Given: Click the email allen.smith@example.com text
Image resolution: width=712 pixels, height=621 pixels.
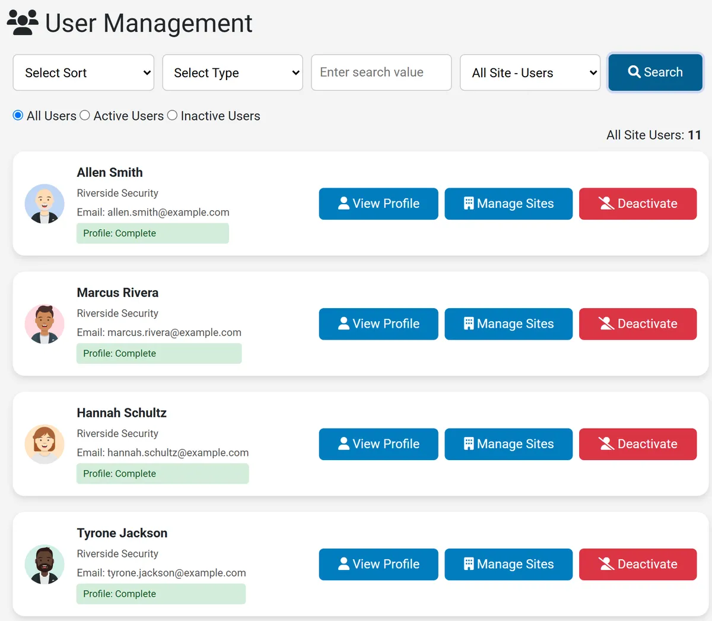Looking at the screenshot, I should point(169,212).
